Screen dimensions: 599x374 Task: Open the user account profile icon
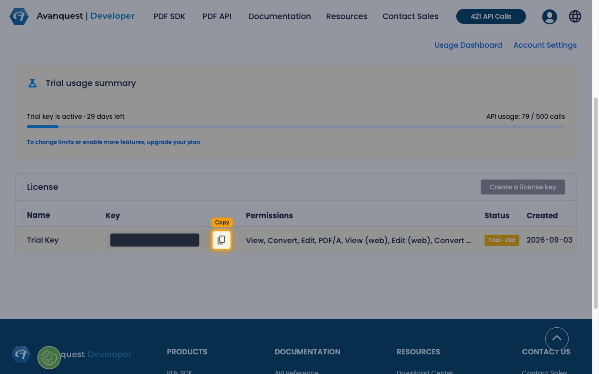click(x=549, y=17)
